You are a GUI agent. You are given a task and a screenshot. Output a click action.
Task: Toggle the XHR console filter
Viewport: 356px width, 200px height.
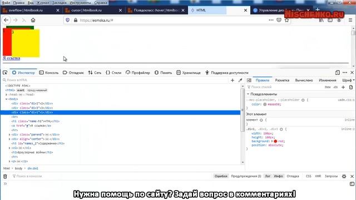tap(318, 176)
